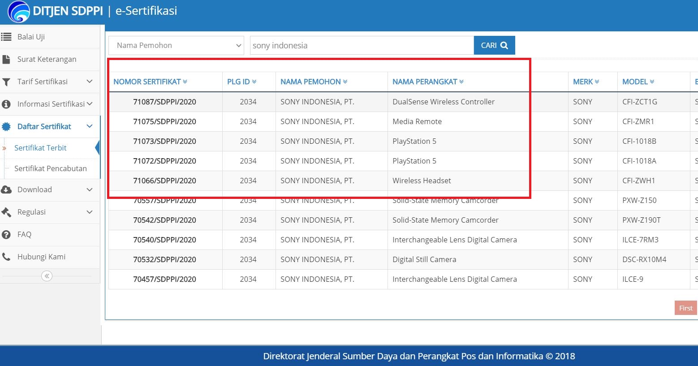The image size is (698, 366).
Task: Select certificate 71087/SDPPI/2020
Action: (x=164, y=102)
